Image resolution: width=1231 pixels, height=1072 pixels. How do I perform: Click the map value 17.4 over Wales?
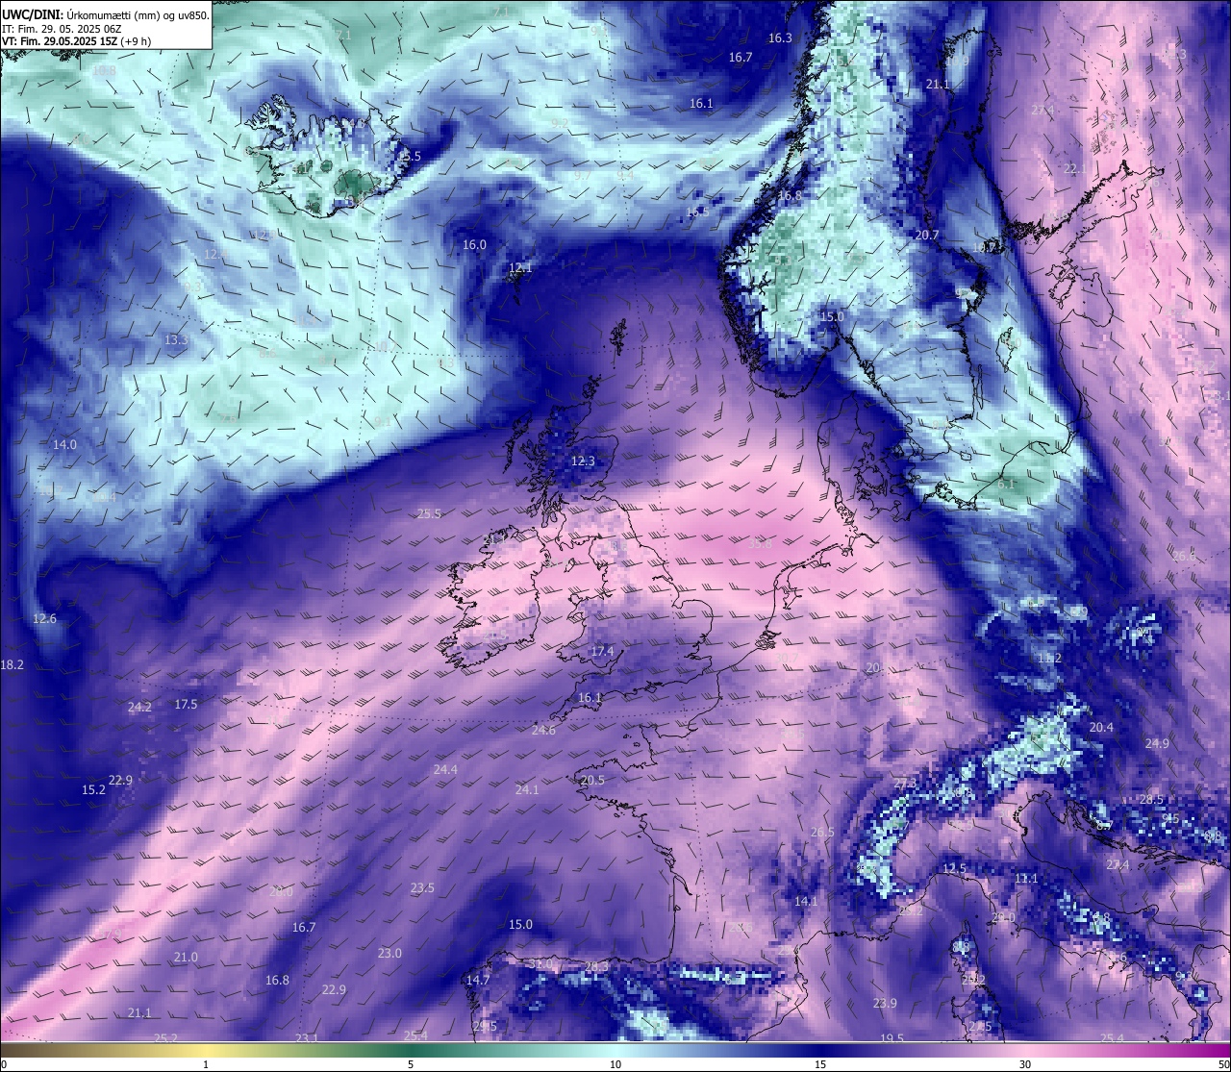[602, 652]
